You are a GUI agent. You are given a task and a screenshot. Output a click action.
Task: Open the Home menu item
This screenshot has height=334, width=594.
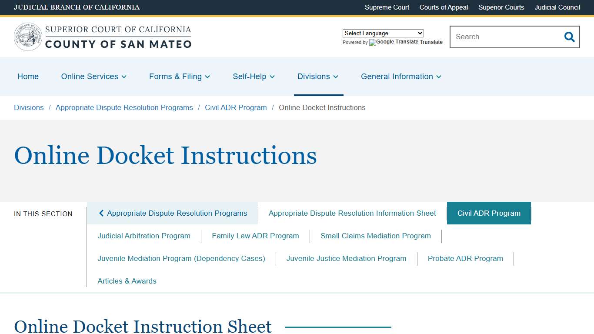point(28,77)
